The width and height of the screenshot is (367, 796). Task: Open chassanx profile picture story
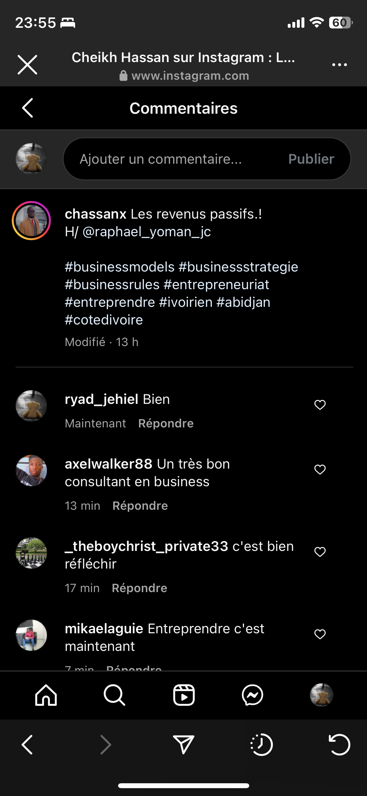tap(31, 221)
